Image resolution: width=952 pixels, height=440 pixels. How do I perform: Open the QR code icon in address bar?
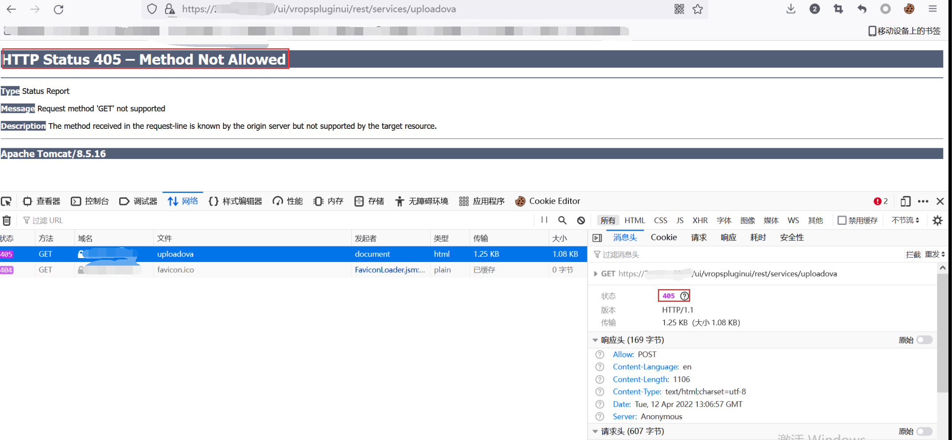679,9
